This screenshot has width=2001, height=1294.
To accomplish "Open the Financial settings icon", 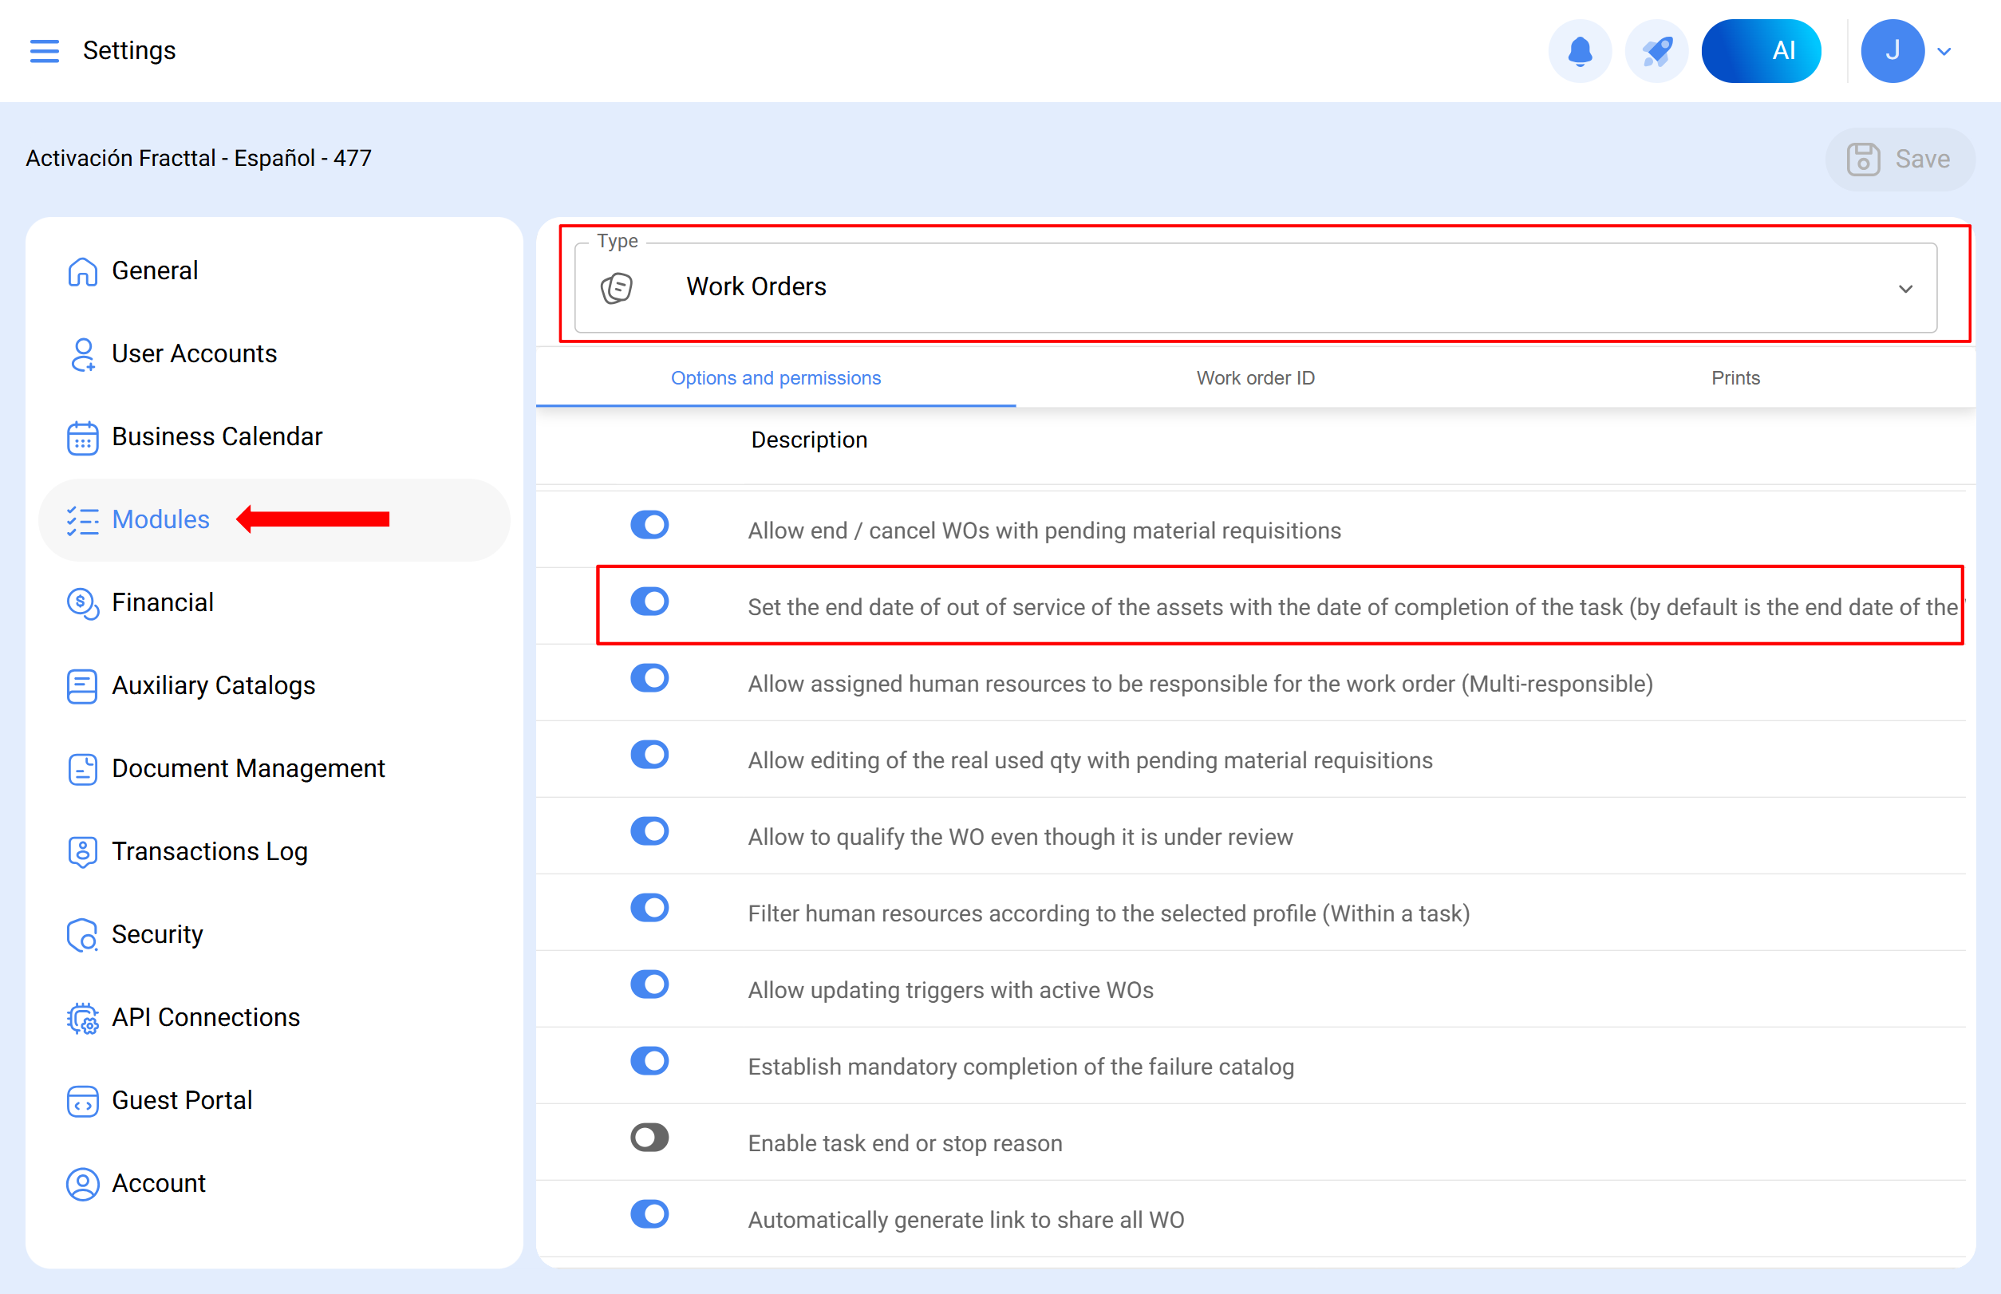I will tap(82, 602).
